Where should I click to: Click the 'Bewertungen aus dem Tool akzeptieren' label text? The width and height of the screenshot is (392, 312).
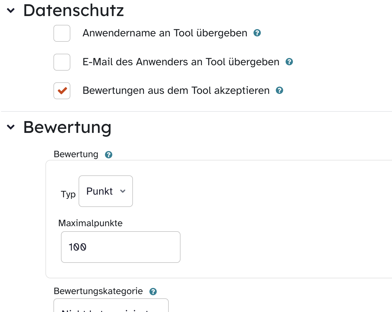[176, 90]
